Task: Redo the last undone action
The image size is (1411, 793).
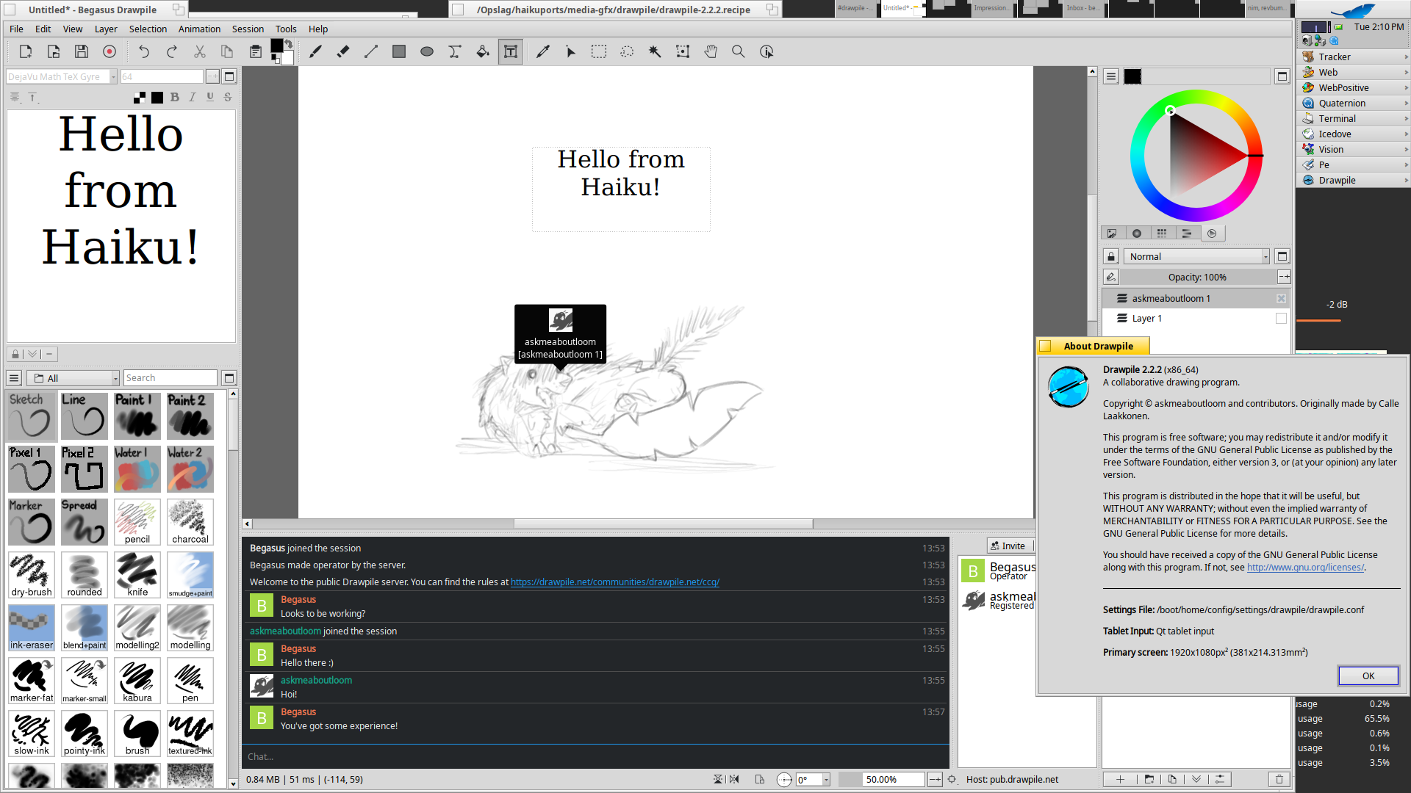Action: (172, 51)
